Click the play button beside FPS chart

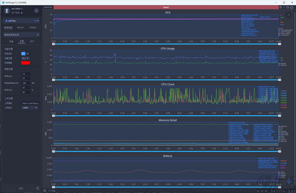[x=289, y=15]
